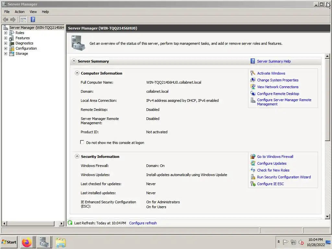The image size is (332, 249).
Task: Check 'Do not show me this console at logon'
Action: pos(82,142)
